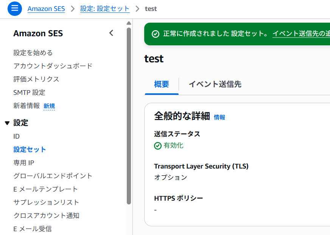The height and width of the screenshot is (235, 330).
Task: Click the sidebar vertical scrollbar thumb
Action: coord(129,116)
